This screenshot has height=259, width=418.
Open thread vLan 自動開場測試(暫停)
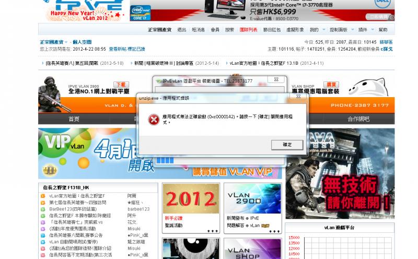[74, 242]
